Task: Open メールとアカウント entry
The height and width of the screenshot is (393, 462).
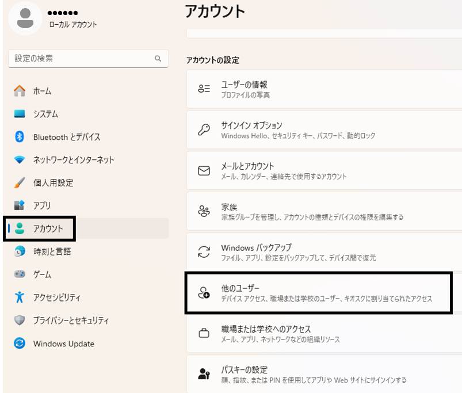Action: click(x=324, y=170)
